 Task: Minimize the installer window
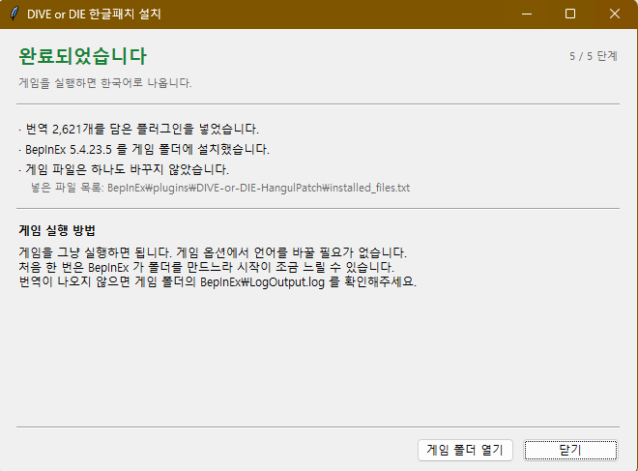point(527,14)
